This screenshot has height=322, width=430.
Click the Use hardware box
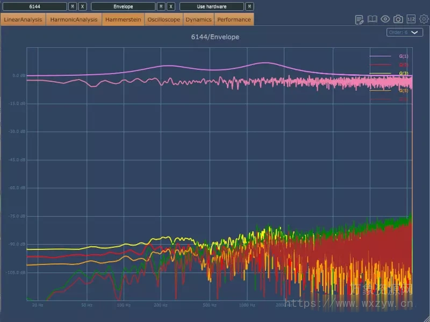(212, 6)
